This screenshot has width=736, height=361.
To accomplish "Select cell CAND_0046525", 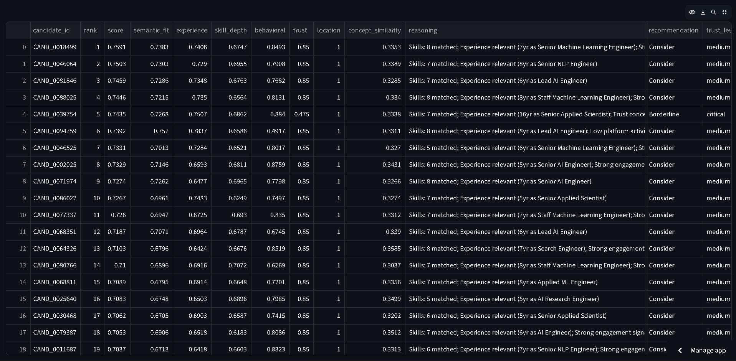I will click(x=55, y=148).
